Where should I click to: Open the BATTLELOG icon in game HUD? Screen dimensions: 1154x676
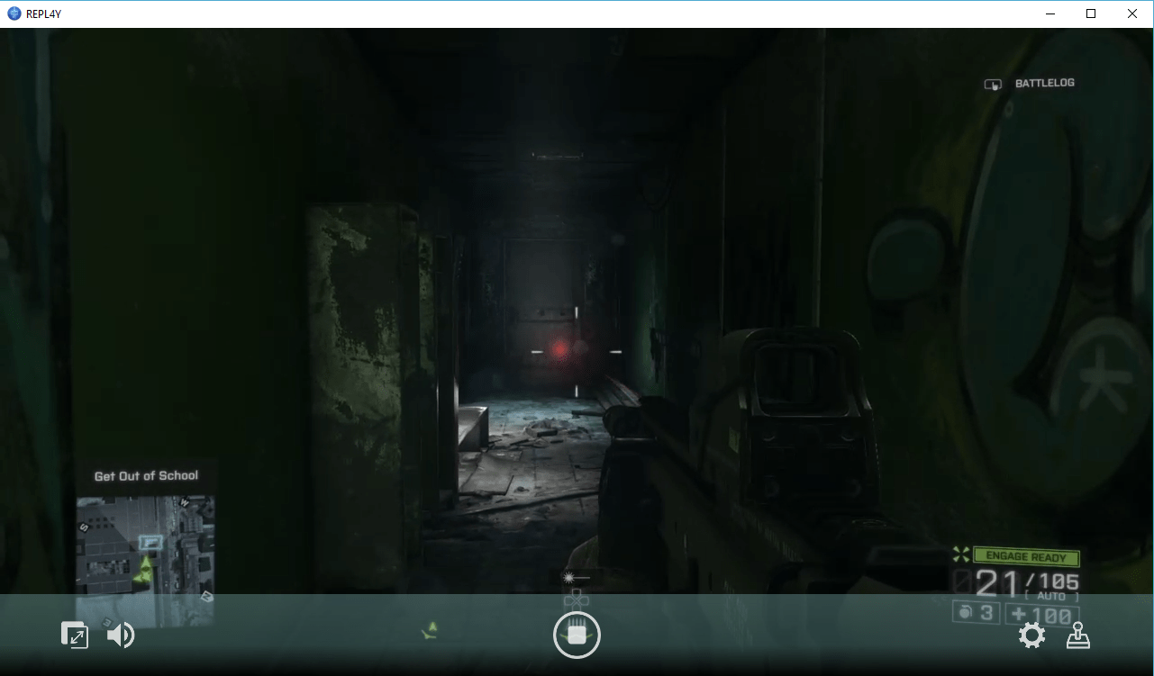(993, 84)
